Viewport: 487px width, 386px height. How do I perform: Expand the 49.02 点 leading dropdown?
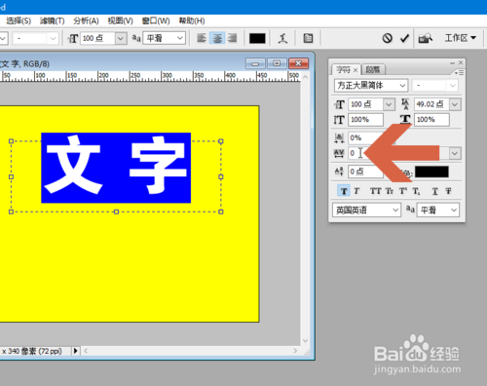click(x=455, y=104)
